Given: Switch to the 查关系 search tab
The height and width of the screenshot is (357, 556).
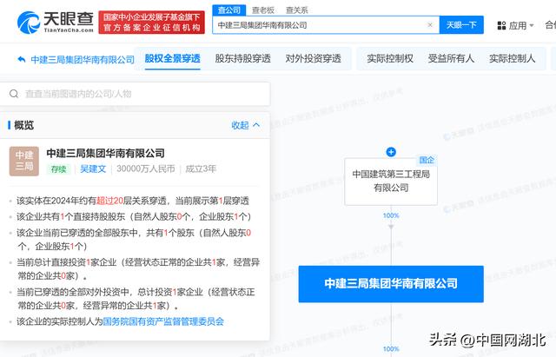Looking at the screenshot, I should pyautogui.click(x=297, y=10).
